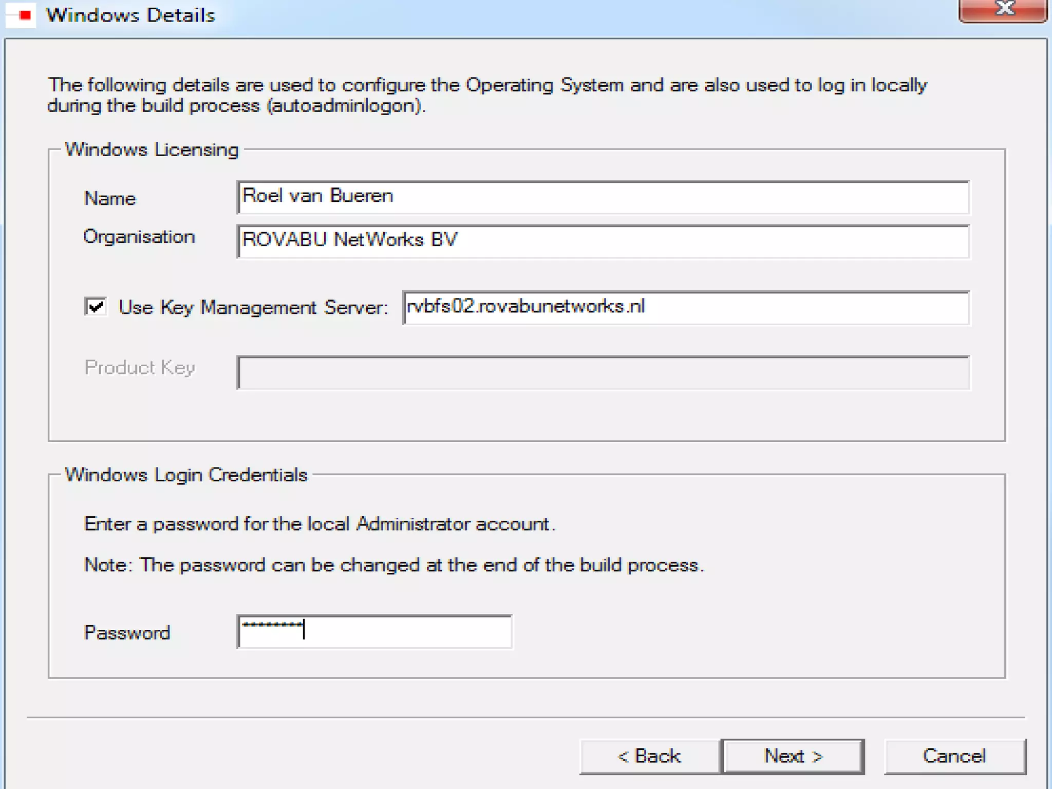Click the autoadminlogon description text
Image resolution: width=1052 pixels, height=789 pixels.
click(x=487, y=95)
